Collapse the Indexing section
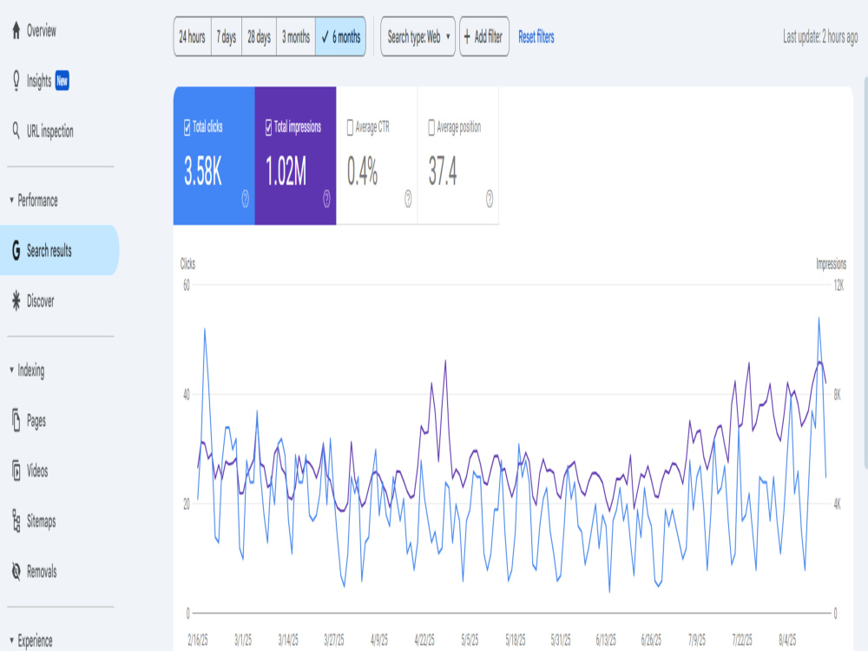Viewport: 868px width, 651px height. pos(11,370)
